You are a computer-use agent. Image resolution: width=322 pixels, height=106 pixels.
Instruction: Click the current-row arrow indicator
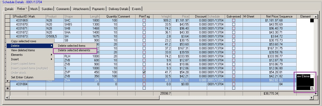7,80
